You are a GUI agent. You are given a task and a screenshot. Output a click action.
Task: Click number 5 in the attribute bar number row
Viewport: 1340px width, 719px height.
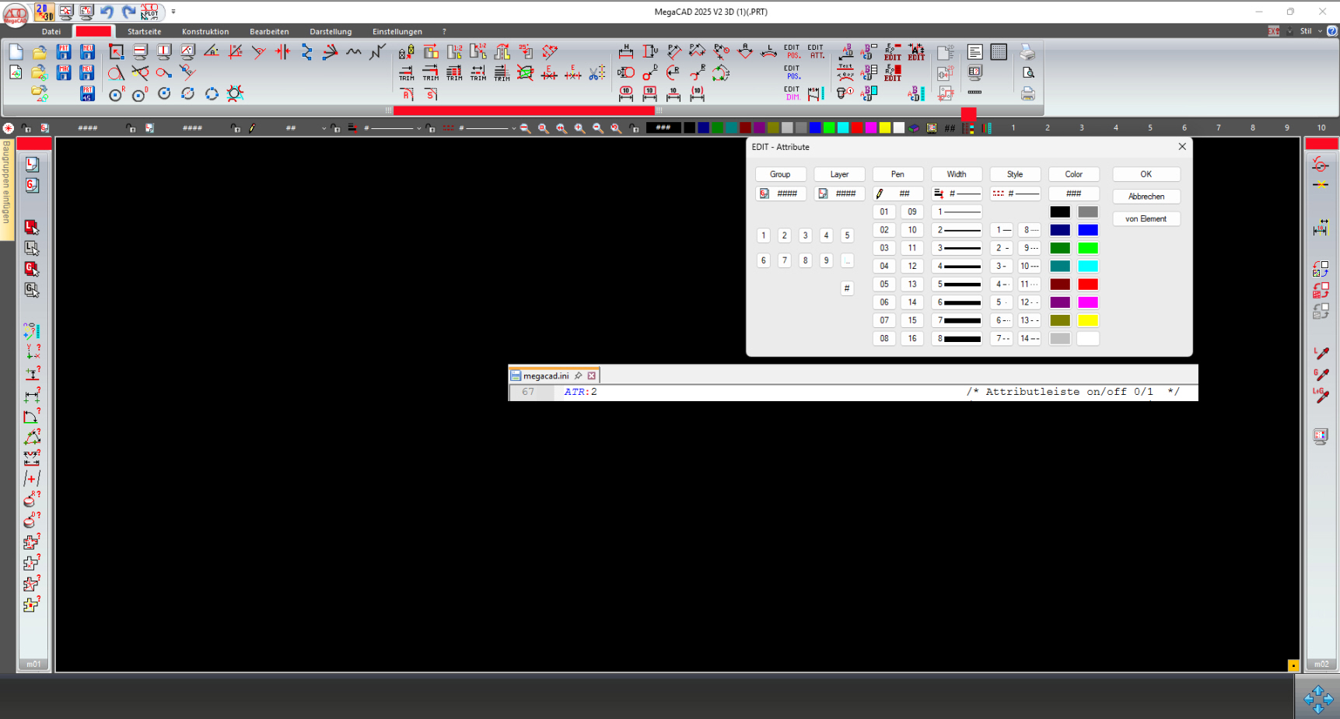[1150, 127]
